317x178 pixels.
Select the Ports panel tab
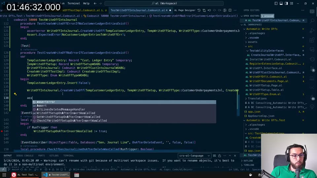pyautogui.click(x=41, y=156)
